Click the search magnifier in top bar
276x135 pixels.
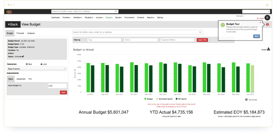click(116, 11)
